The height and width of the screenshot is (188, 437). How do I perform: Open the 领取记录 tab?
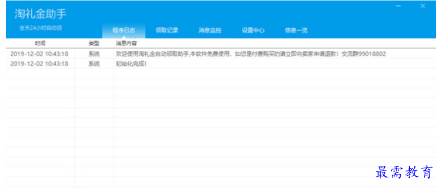click(167, 30)
